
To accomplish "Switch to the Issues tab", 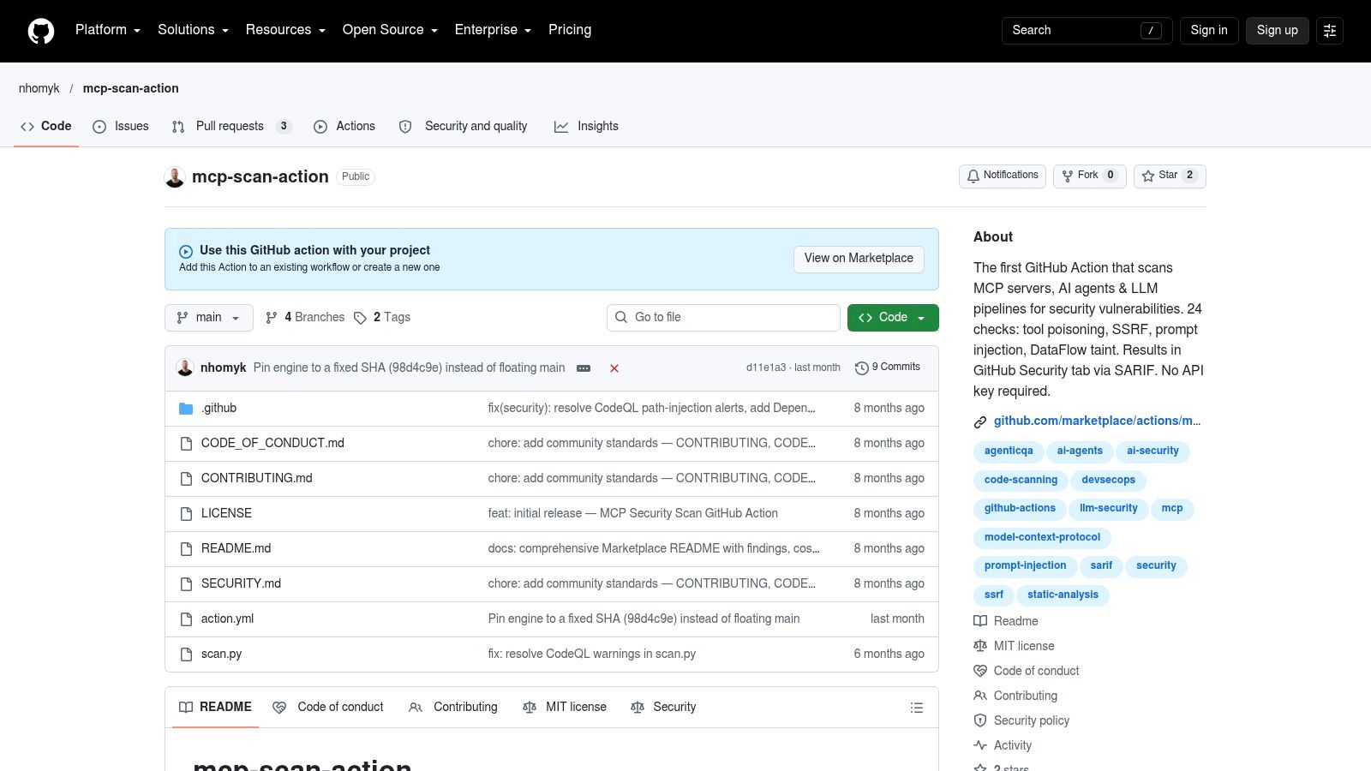I will (x=121, y=126).
